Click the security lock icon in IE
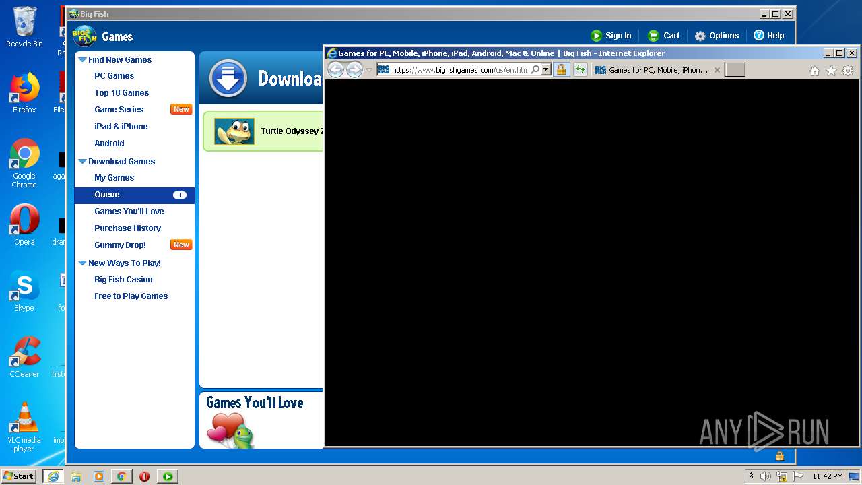 pyautogui.click(x=561, y=69)
